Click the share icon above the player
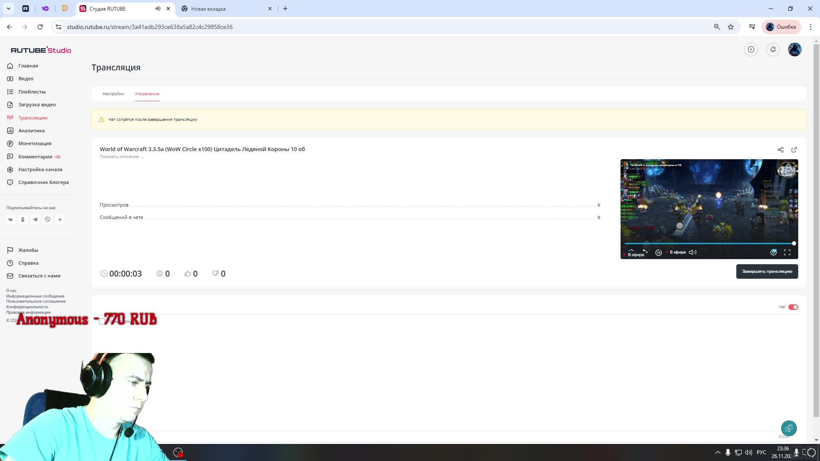 (x=780, y=150)
